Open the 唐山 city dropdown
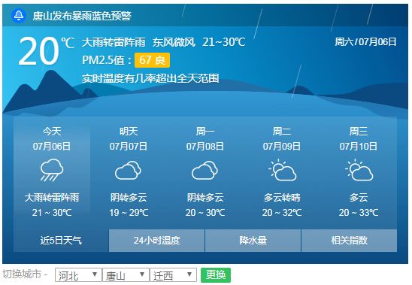The image size is (412, 285). [x=126, y=275]
